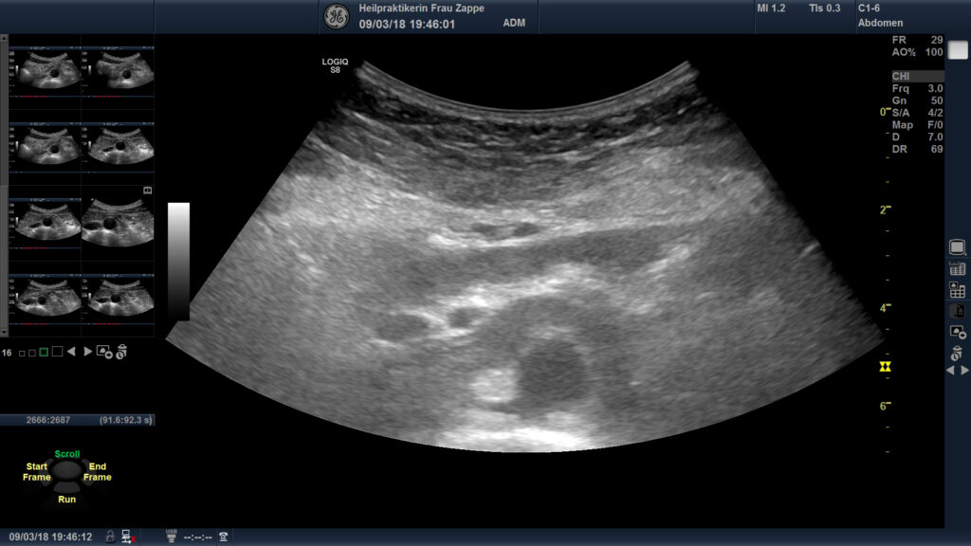Click the telephone icon in the status bar
The width and height of the screenshot is (971, 546).
click(x=223, y=537)
